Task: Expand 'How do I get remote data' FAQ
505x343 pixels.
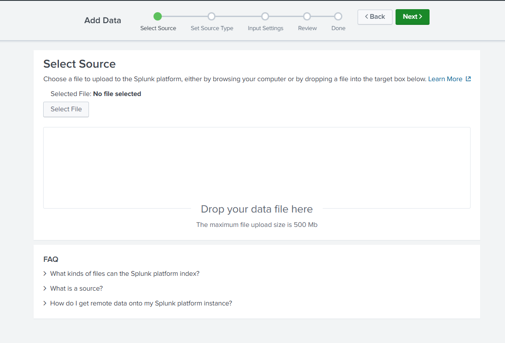Action: pos(137,303)
